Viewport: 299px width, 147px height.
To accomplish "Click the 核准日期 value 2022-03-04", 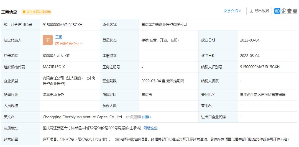I will click(250, 56).
